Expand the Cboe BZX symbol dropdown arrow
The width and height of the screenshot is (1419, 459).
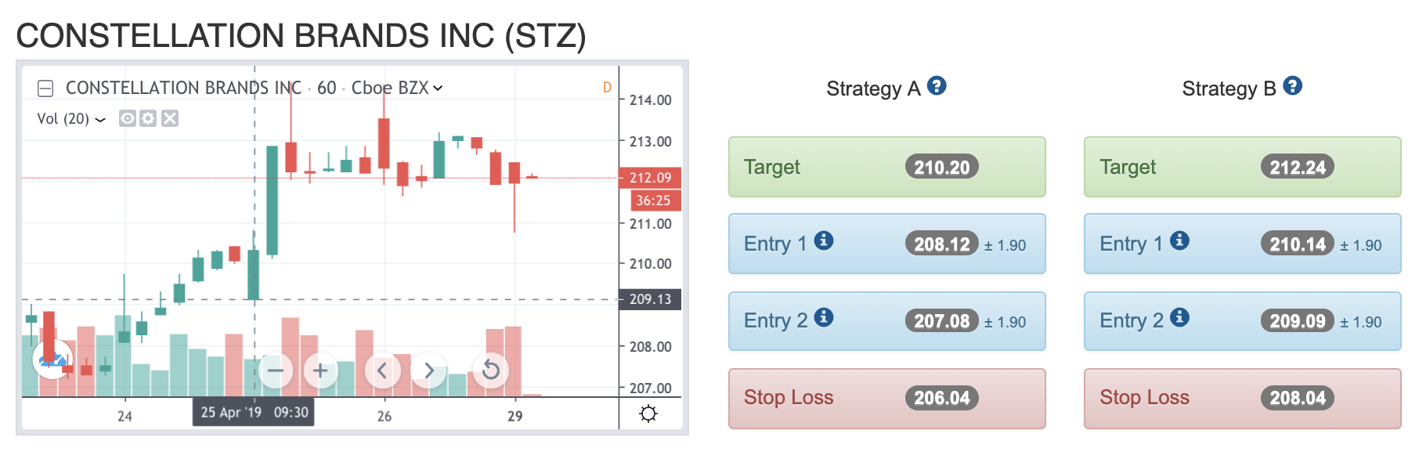[x=438, y=89]
